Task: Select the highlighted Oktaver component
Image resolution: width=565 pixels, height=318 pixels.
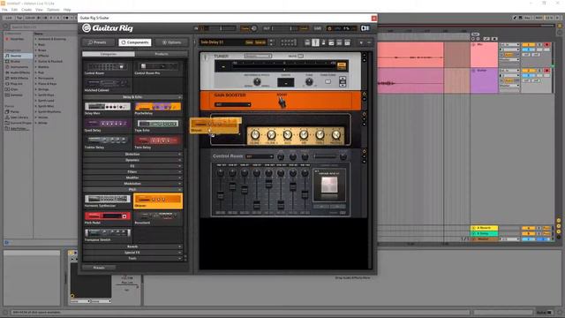Action: pos(158,201)
